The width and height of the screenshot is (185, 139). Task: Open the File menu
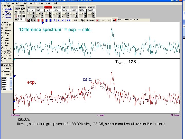3,3
